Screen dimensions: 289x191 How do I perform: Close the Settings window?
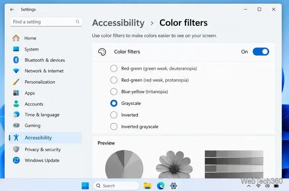coord(273,10)
